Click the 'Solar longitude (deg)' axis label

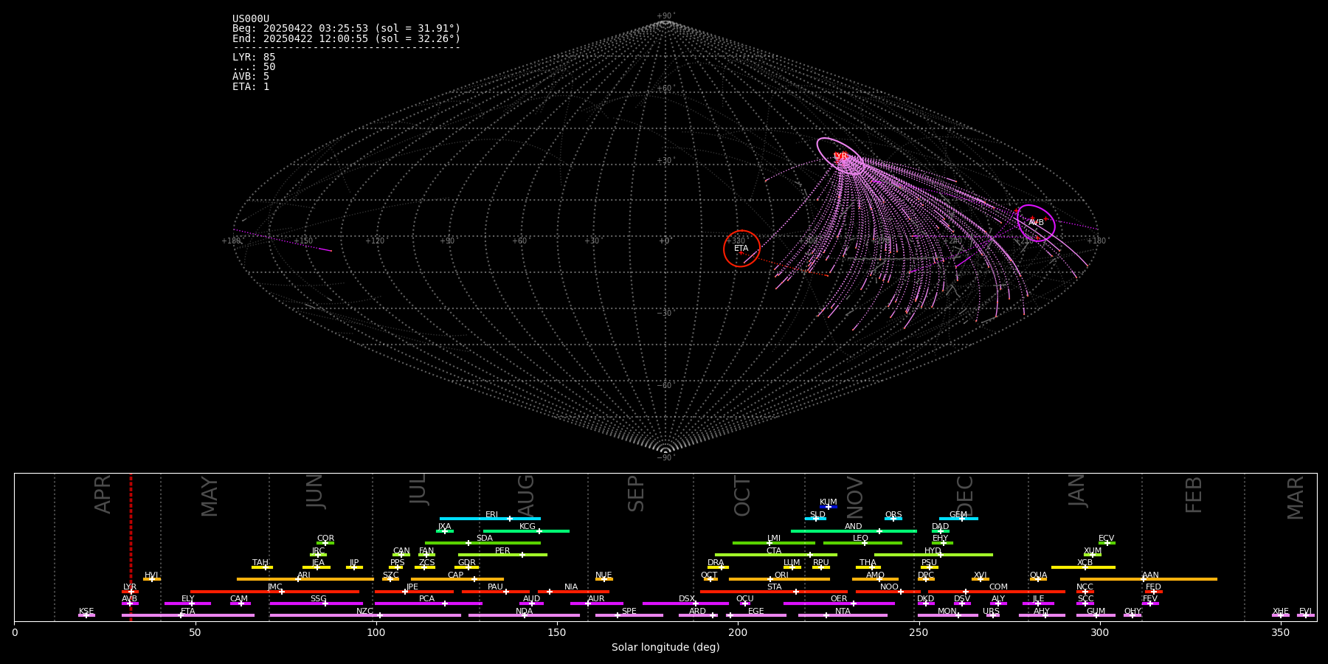(x=665, y=648)
